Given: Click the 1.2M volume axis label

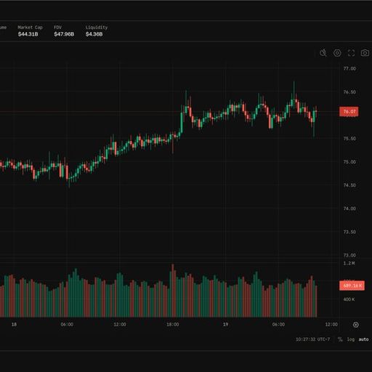Looking at the screenshot, I should pyautogui.click(x=349, y=263).
